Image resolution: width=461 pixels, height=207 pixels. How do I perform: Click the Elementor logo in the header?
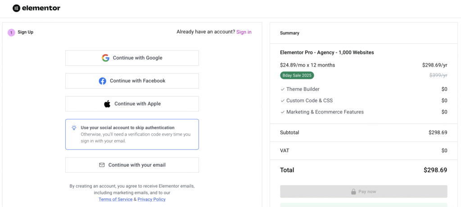36,8
